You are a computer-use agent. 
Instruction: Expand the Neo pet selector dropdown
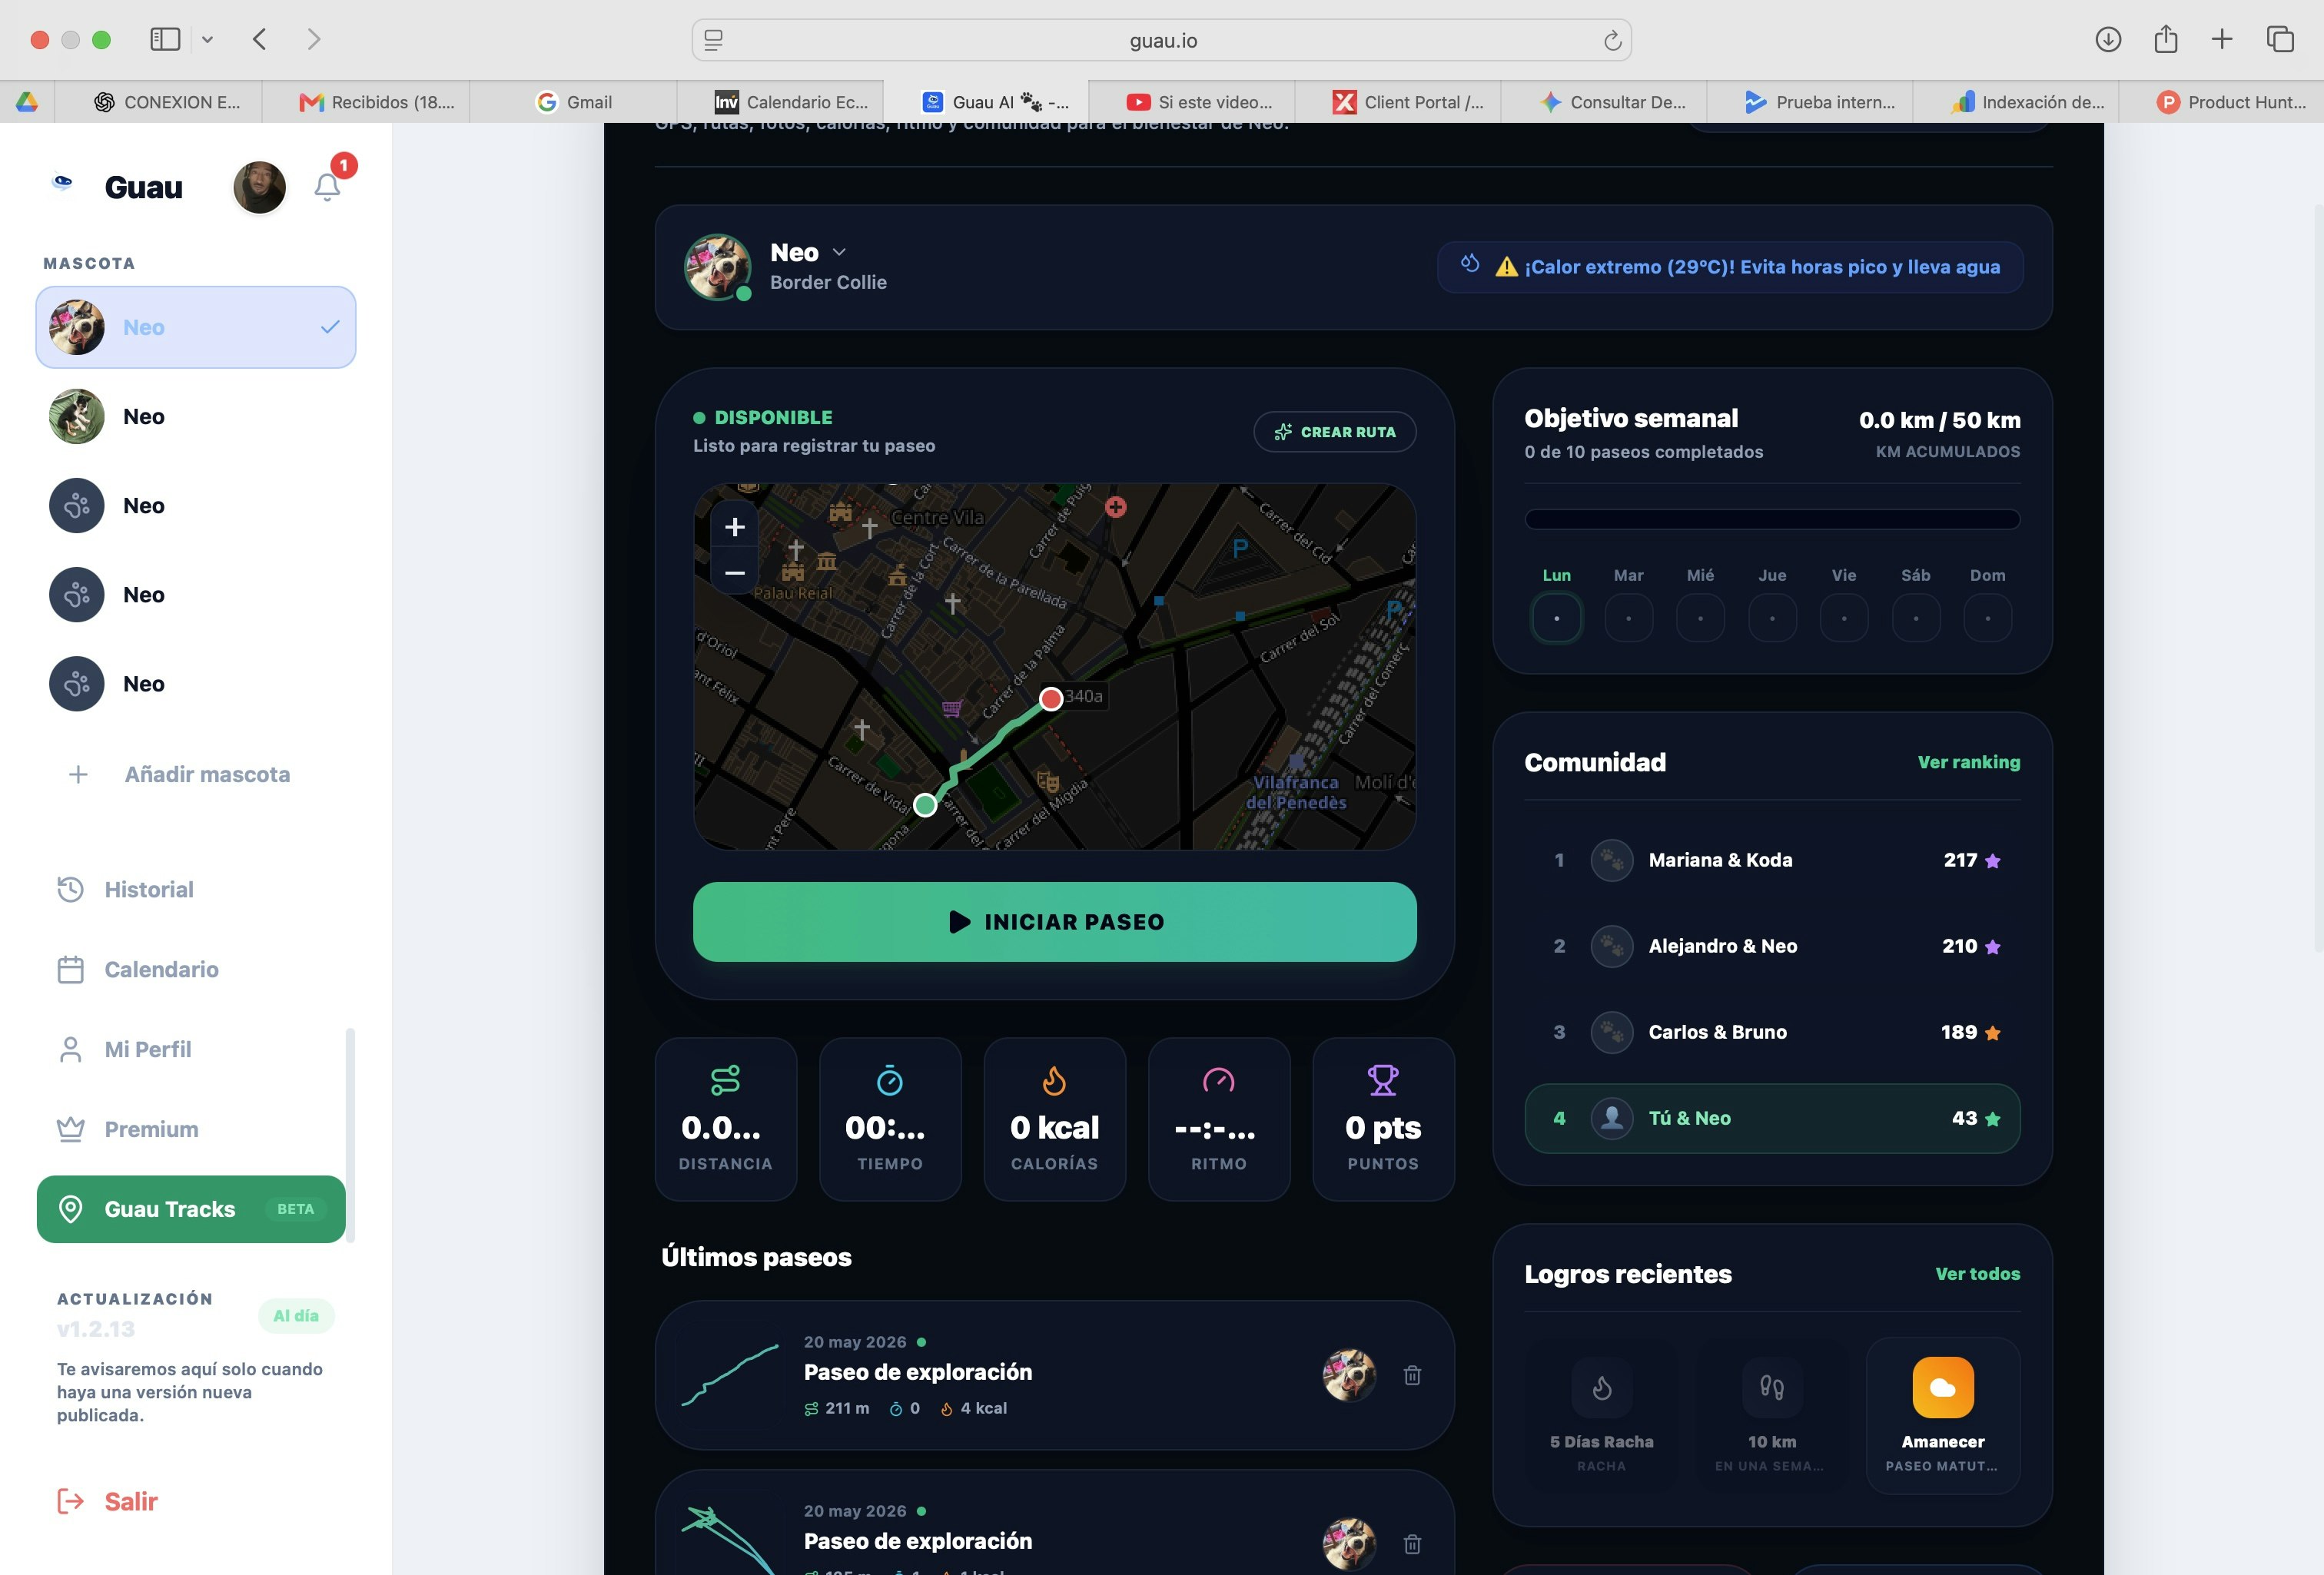point(839,252)
